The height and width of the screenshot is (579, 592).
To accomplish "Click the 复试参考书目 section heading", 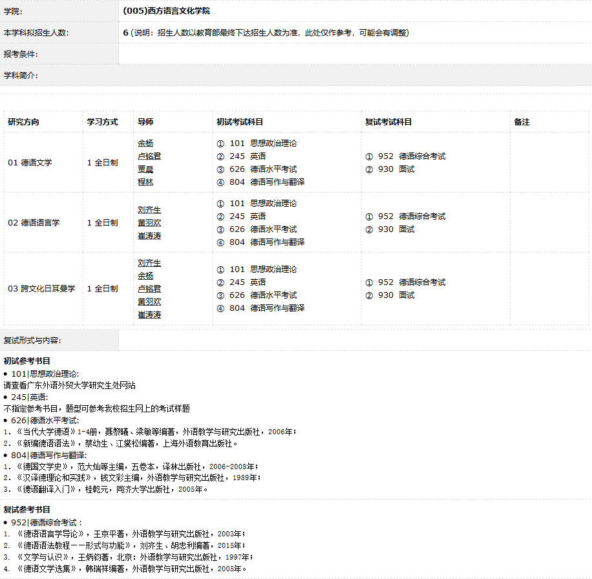I will click(x=27, y=510).
